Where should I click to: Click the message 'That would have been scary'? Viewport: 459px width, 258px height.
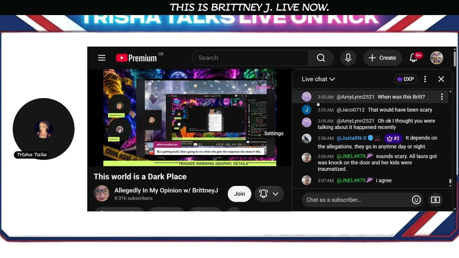400,110
